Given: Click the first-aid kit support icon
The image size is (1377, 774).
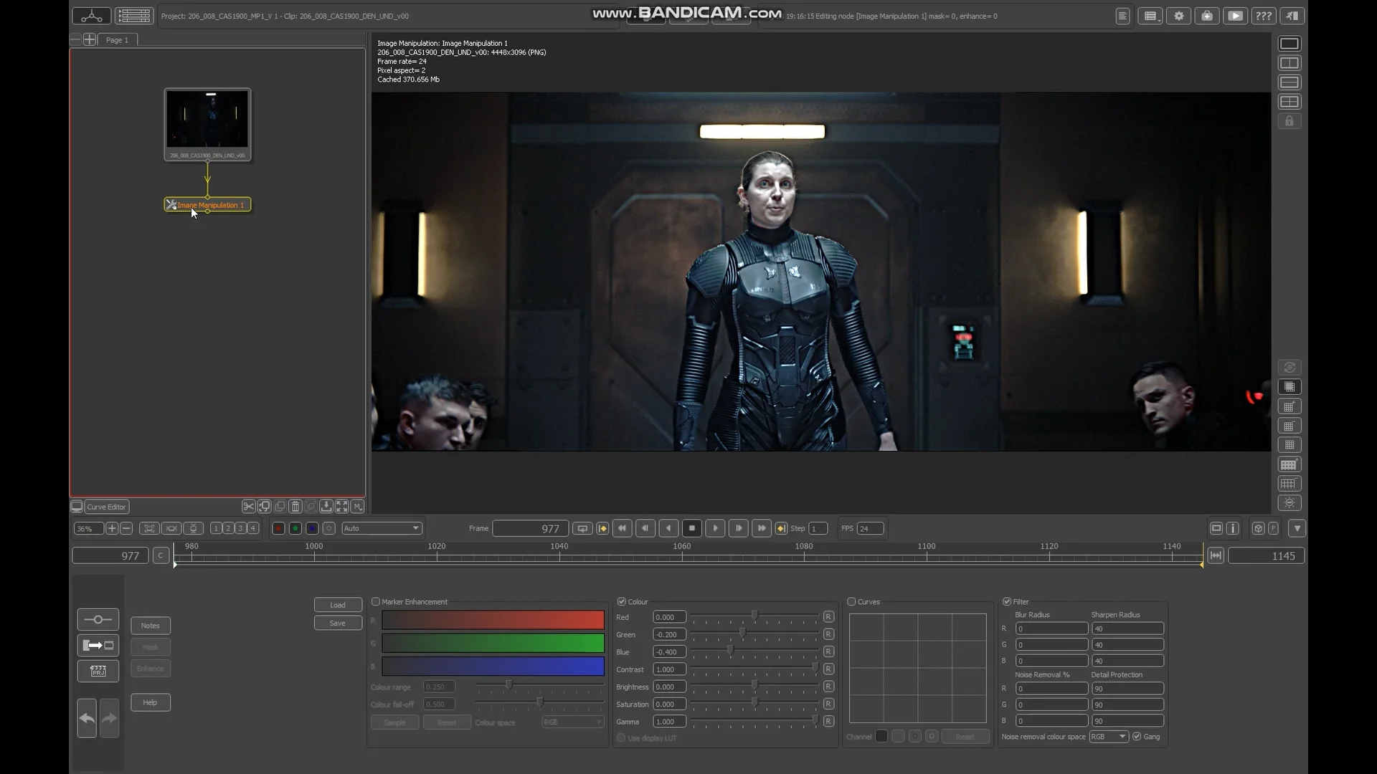Looking at the screenshot, I should tap(1207, 16).
